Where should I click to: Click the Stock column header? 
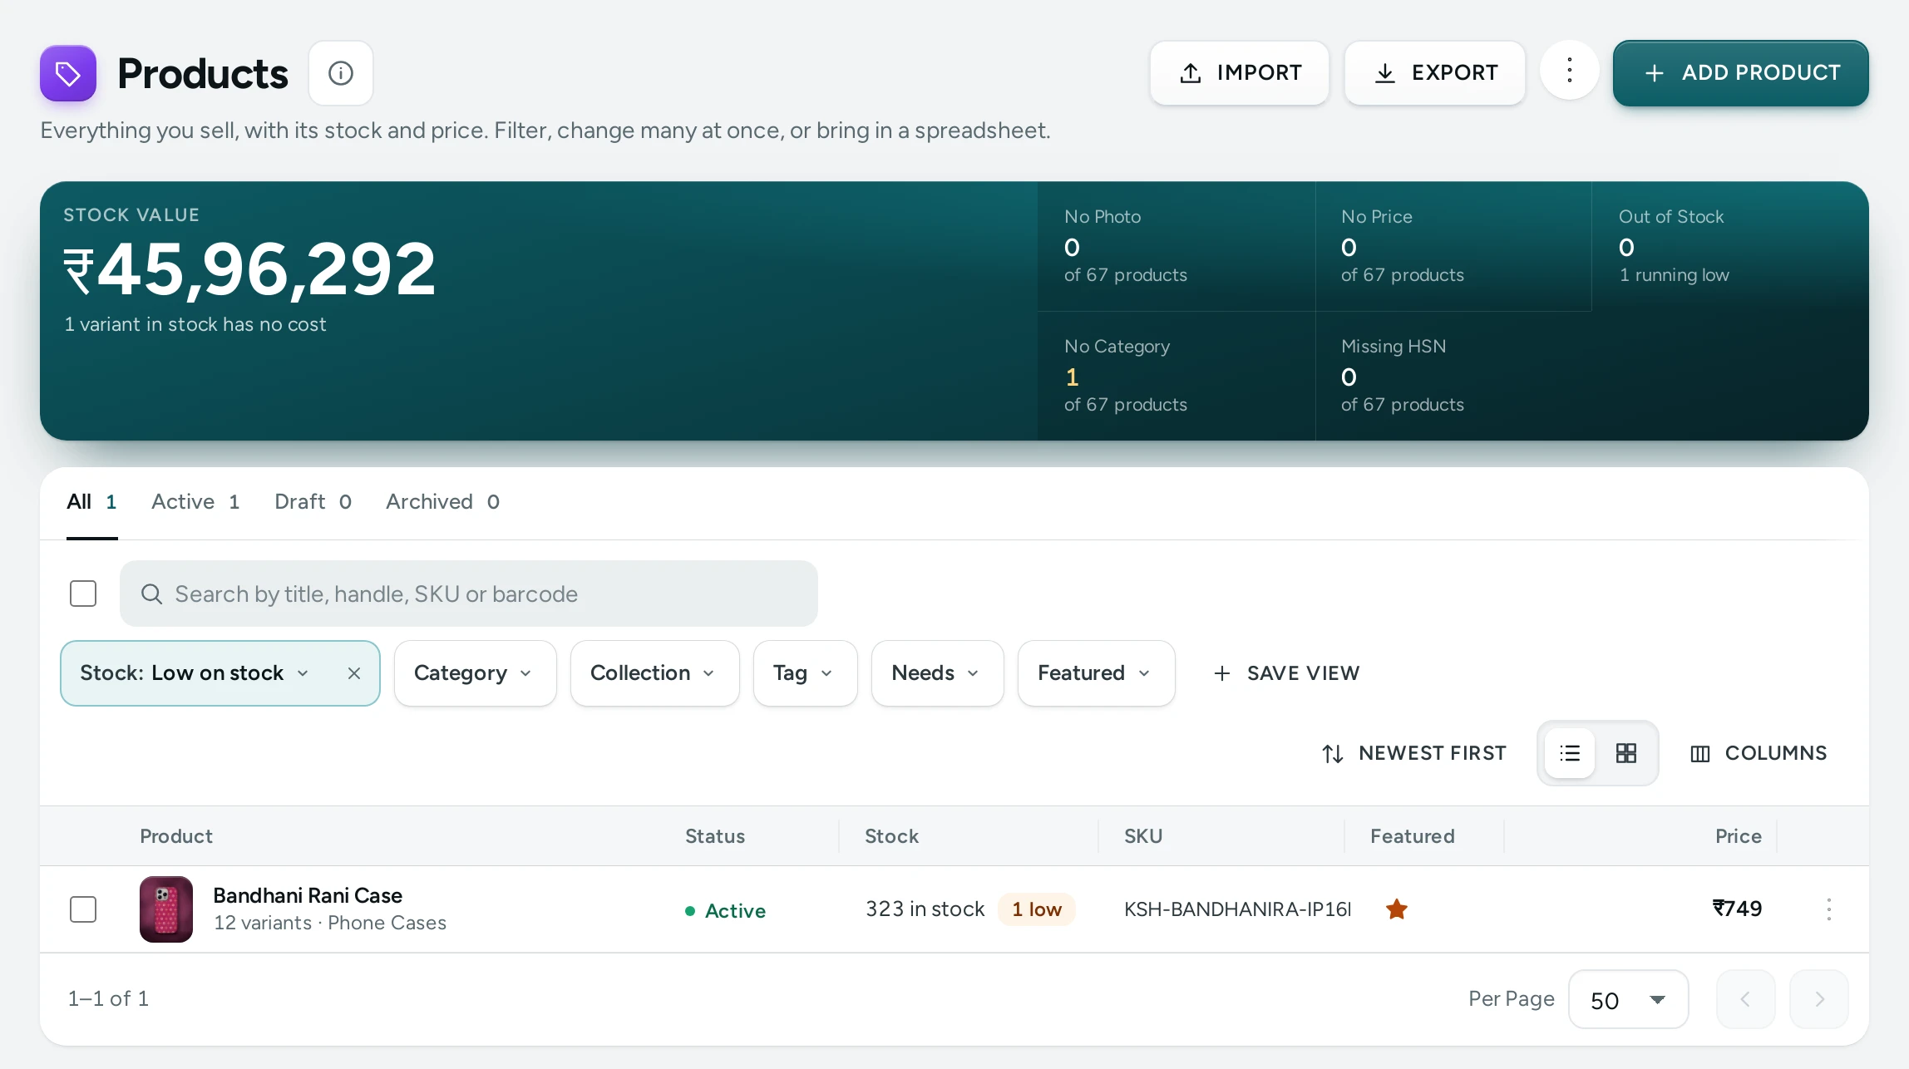coord(891,836)
